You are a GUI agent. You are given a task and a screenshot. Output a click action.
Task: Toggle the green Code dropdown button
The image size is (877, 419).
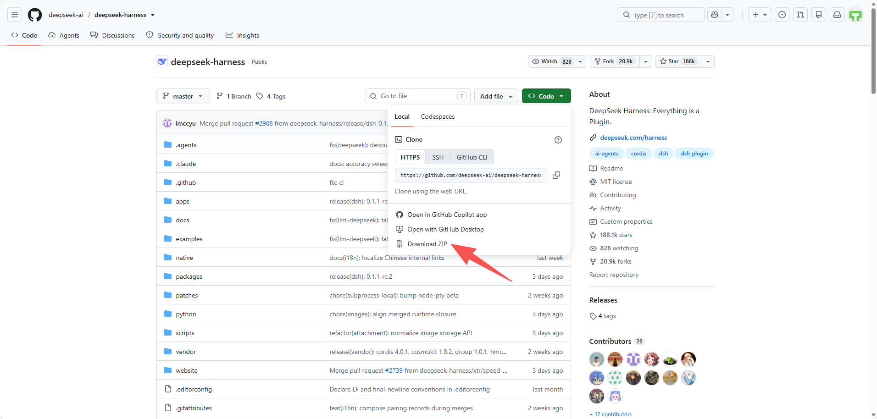tap(546, 96)
